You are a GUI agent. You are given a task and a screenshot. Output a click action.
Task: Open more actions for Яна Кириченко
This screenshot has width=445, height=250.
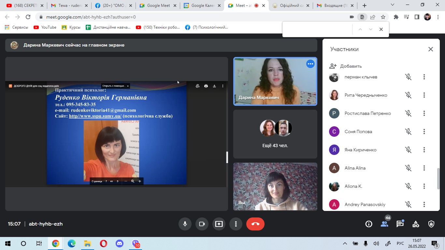pyautogui.click(x=424, y=150)
